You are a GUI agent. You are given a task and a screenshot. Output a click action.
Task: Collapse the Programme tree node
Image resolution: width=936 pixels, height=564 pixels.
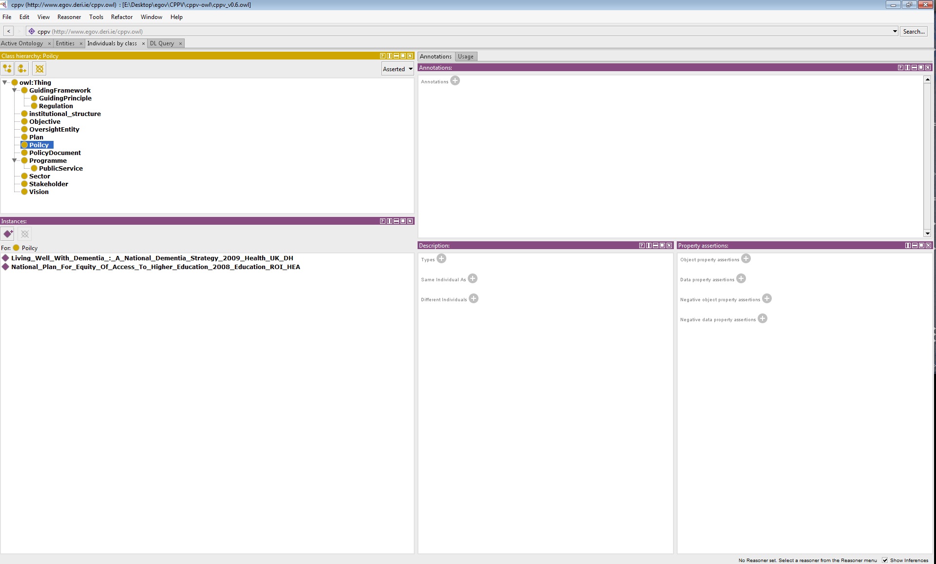point(15,160)
